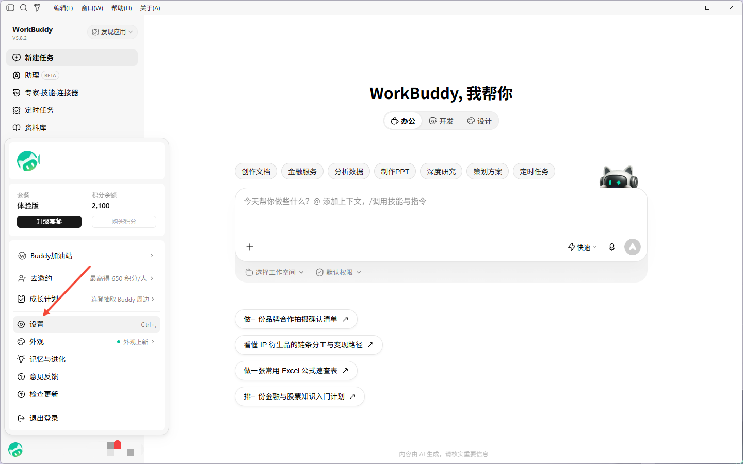This screenshot has width=743, height=464.
Task: Click 退出登录 to log out
Action: tap(87, 418)
